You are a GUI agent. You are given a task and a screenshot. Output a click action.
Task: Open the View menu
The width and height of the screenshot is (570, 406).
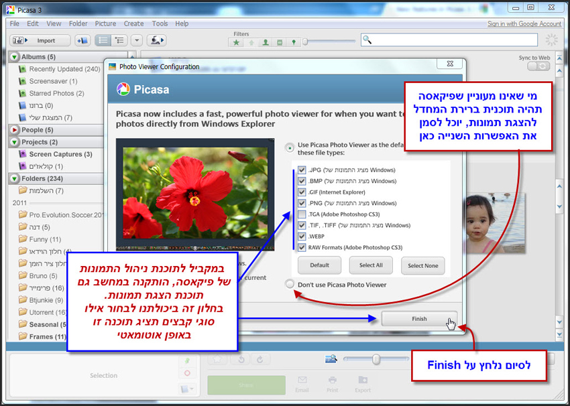[54, 23]
